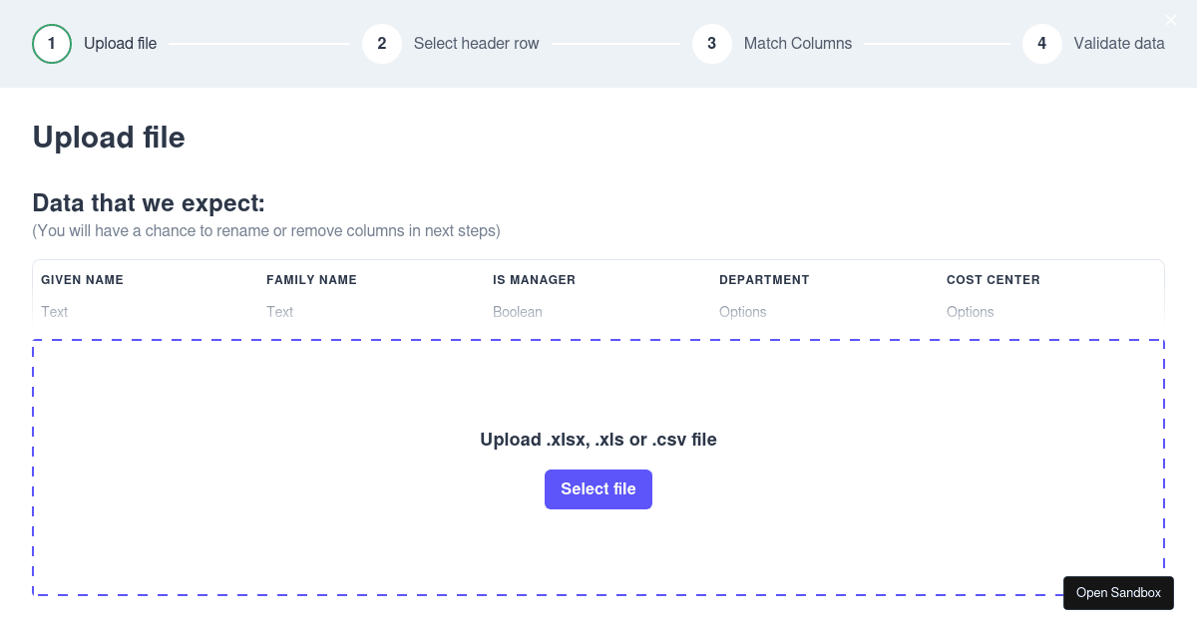The height and width of the screenshot is (628, 1197).
Task: Switch to the Upload file step
Action: pyautogui.click(x=121, y=44)
